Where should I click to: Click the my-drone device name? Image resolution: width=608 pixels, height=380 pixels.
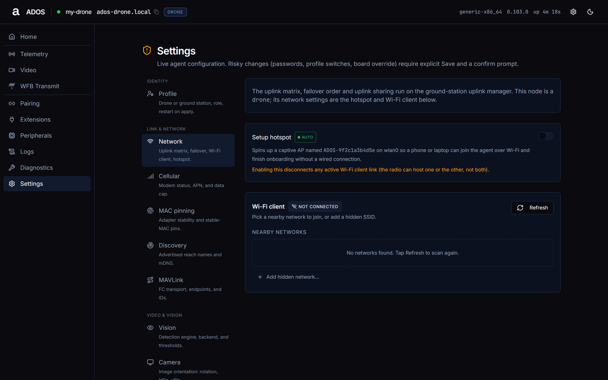coord(79,12)
